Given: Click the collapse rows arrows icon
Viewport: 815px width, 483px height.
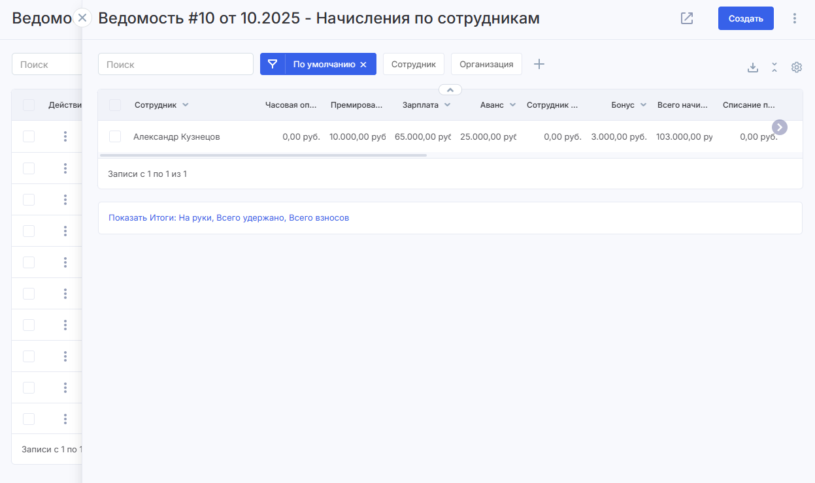Looking at the screenshot, I should [774, 67].
